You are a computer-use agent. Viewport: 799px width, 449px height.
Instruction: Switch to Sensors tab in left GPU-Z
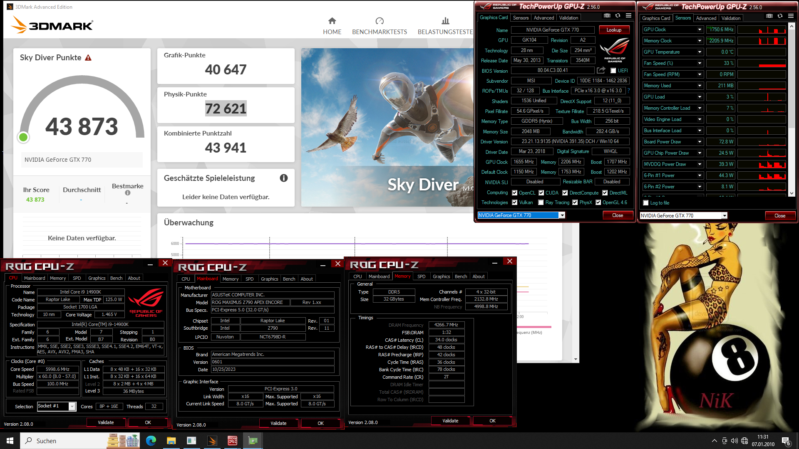(521, 18)
